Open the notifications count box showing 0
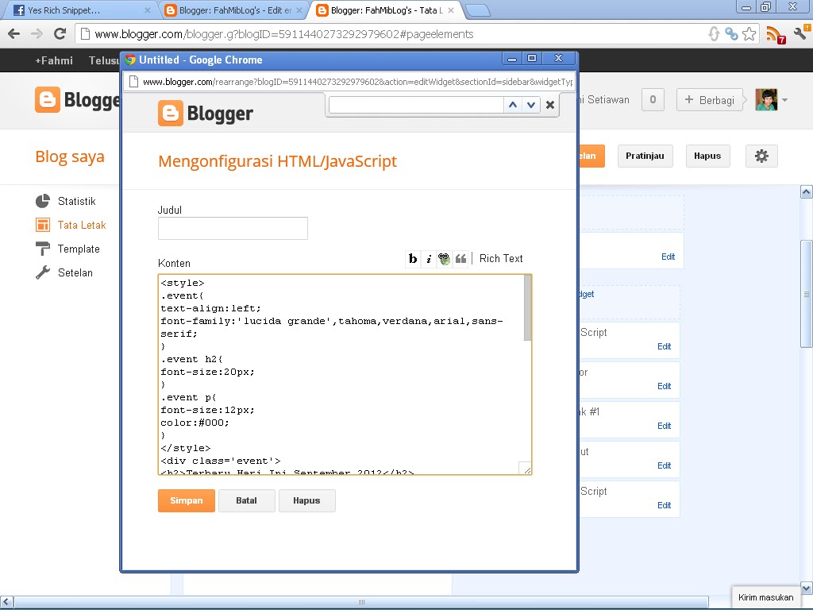The image size is (813, 610). pyautogui.click(x=653, y=99)
